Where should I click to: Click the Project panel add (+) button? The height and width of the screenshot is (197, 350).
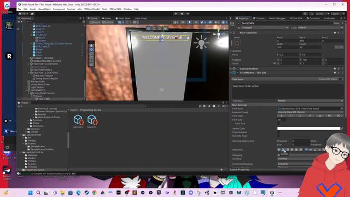click(19, 106)
